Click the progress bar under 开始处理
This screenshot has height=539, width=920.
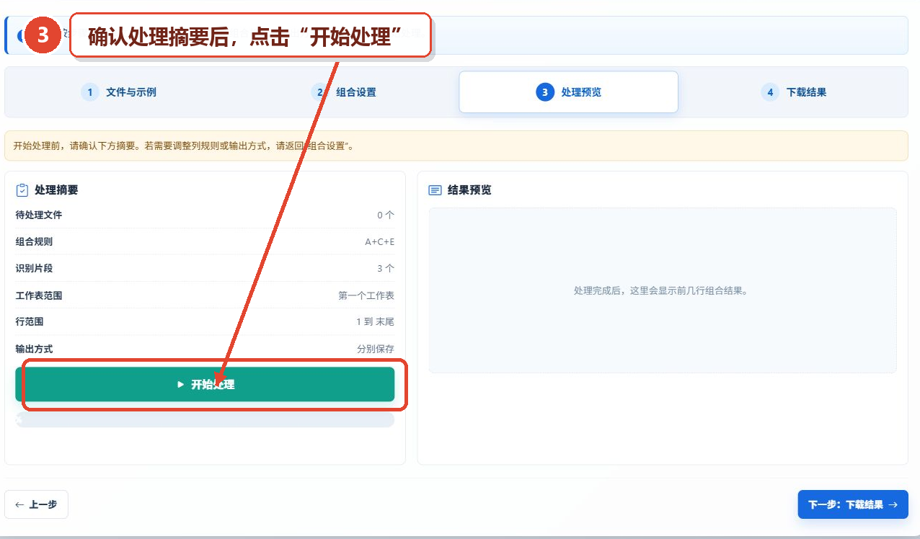205,419
